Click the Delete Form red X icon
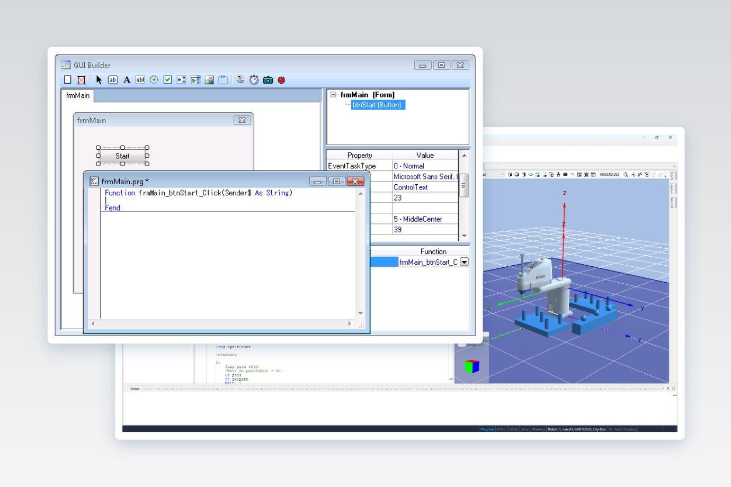 pyautogui.click(x=82, y=80)
